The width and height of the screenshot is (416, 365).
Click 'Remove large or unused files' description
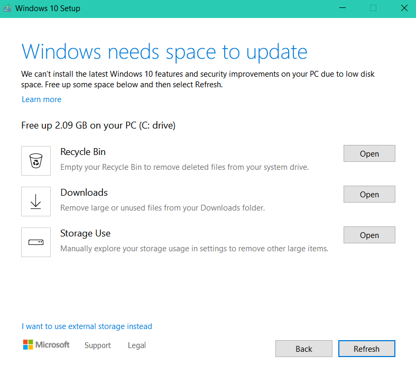pyautogui.click(x=163, y=208)
